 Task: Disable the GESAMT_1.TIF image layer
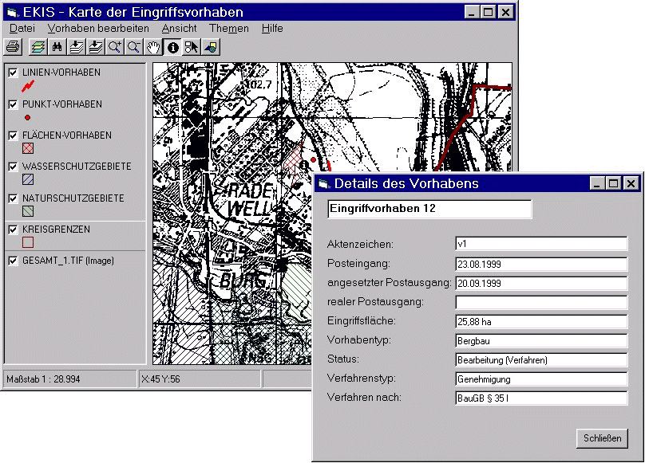click(13, 261)
